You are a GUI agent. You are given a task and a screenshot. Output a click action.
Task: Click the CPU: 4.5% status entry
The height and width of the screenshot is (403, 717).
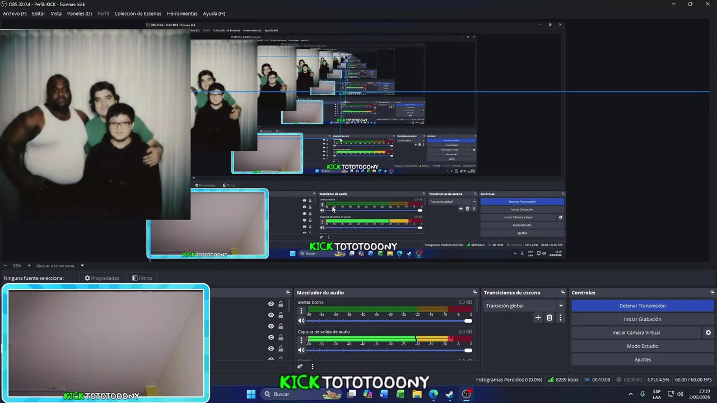[x=658, y=379]
